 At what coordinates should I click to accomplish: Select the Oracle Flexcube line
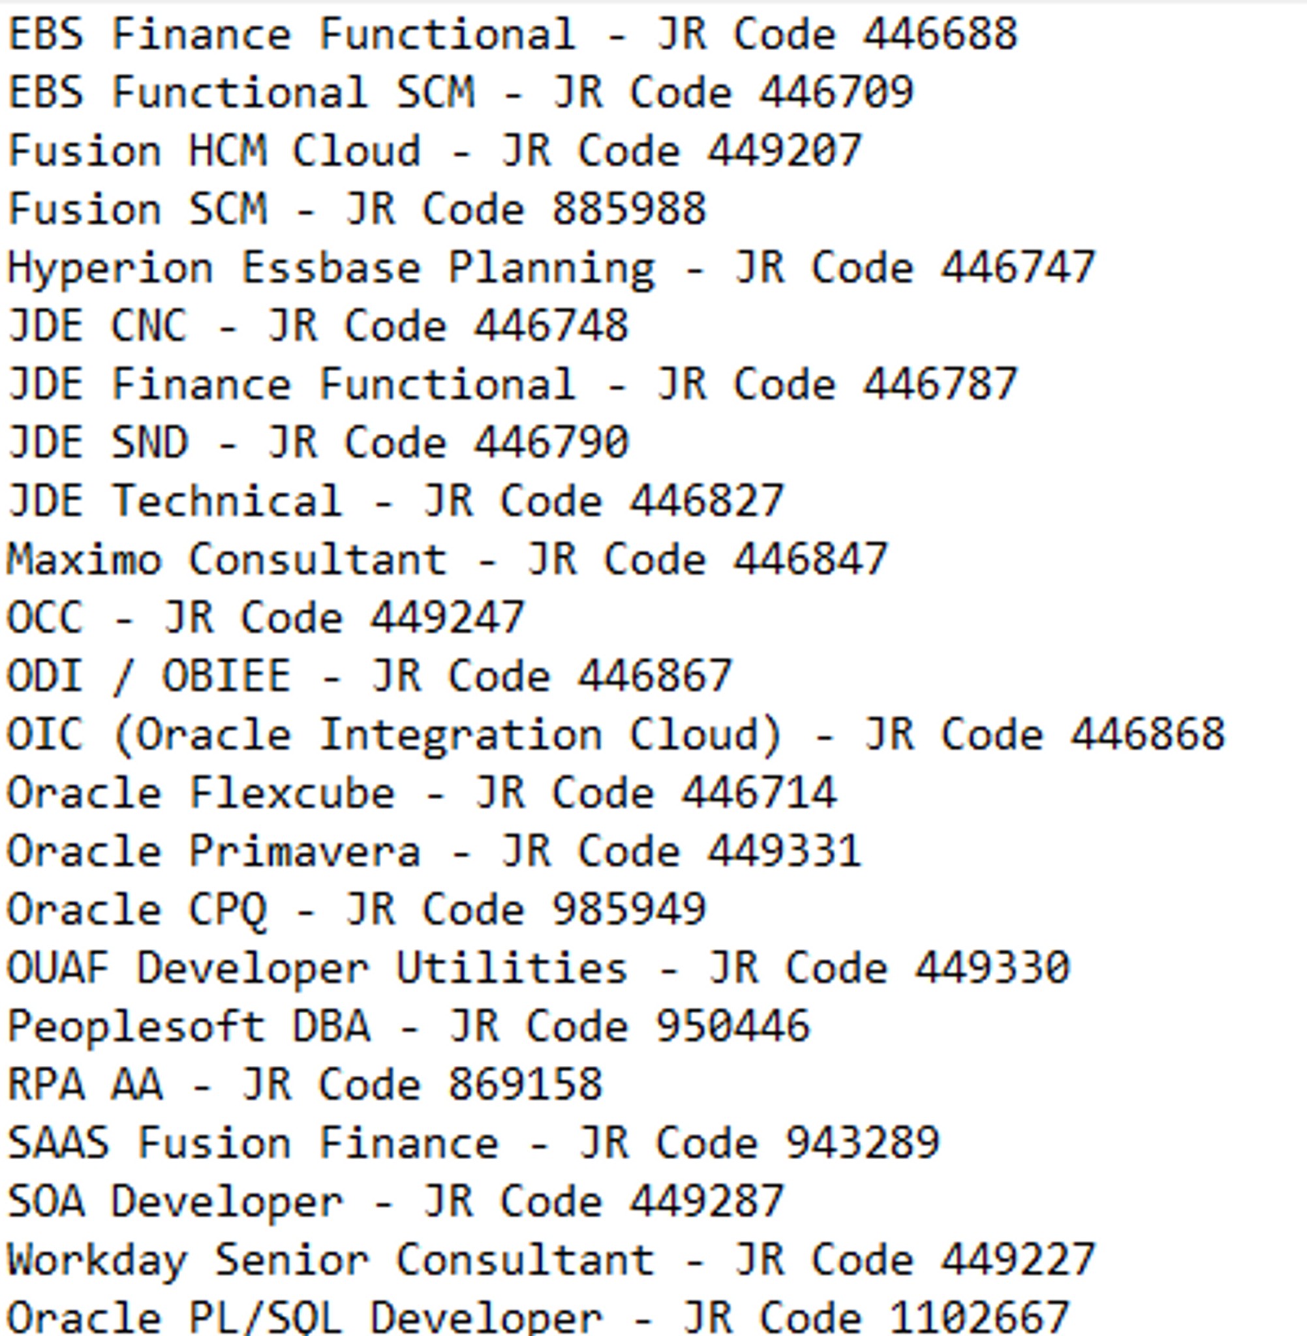click(421, 793)
